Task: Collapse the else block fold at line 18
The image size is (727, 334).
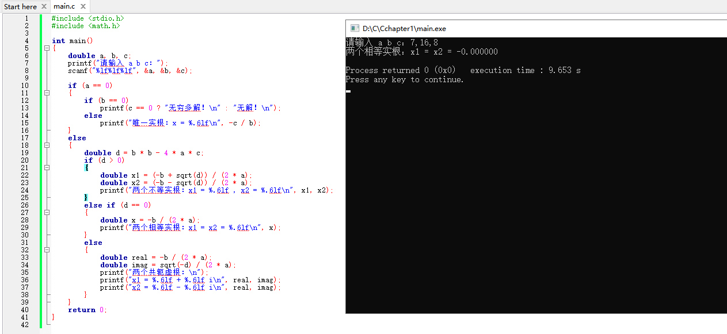Action: tap(47, 145)
